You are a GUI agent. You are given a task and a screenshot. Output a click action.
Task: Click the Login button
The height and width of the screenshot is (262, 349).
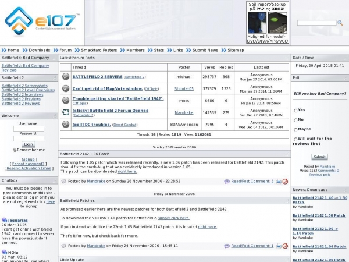[29, 144]
